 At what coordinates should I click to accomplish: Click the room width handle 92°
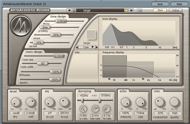(42, 63)
